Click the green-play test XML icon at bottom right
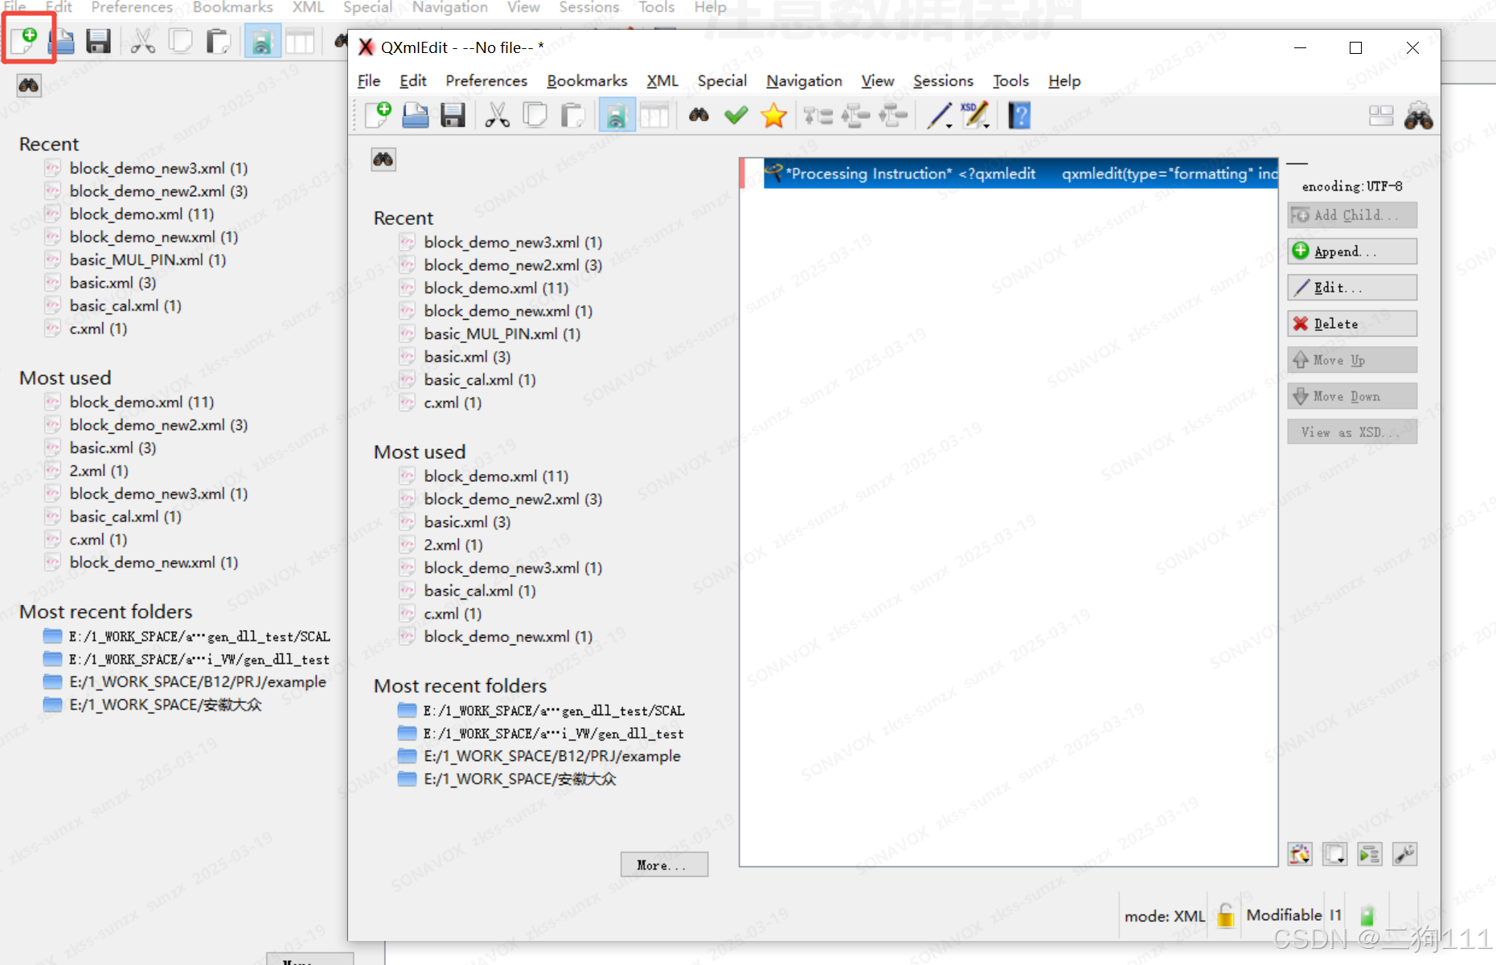1496x965 pixels. [x=1370, y=854]
